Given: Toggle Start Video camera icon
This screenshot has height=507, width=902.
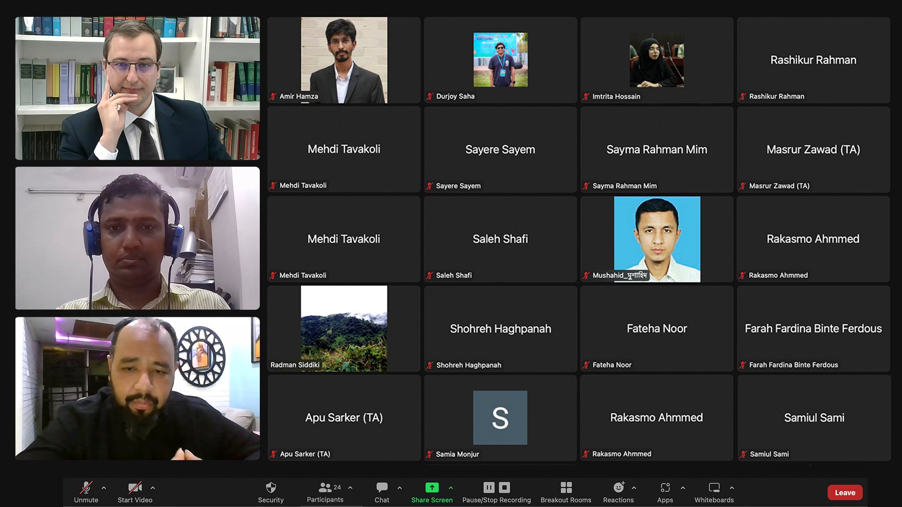Looking at the screenshot, I should 135,487.
